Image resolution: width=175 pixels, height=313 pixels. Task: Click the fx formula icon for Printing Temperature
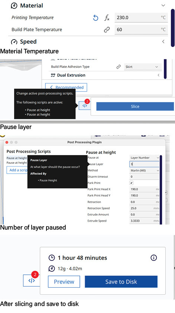click(x=107, y=18)
